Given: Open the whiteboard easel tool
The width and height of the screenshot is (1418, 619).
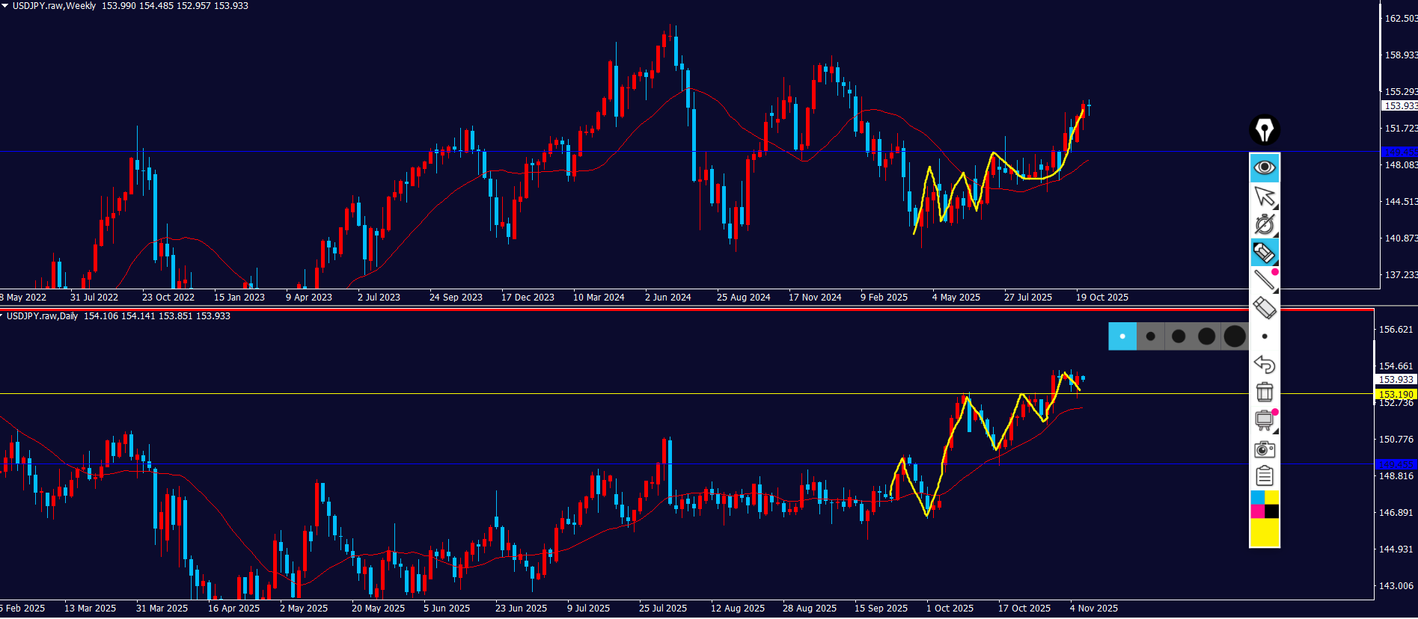Looking at the screenshot, I should point(1265,420).
